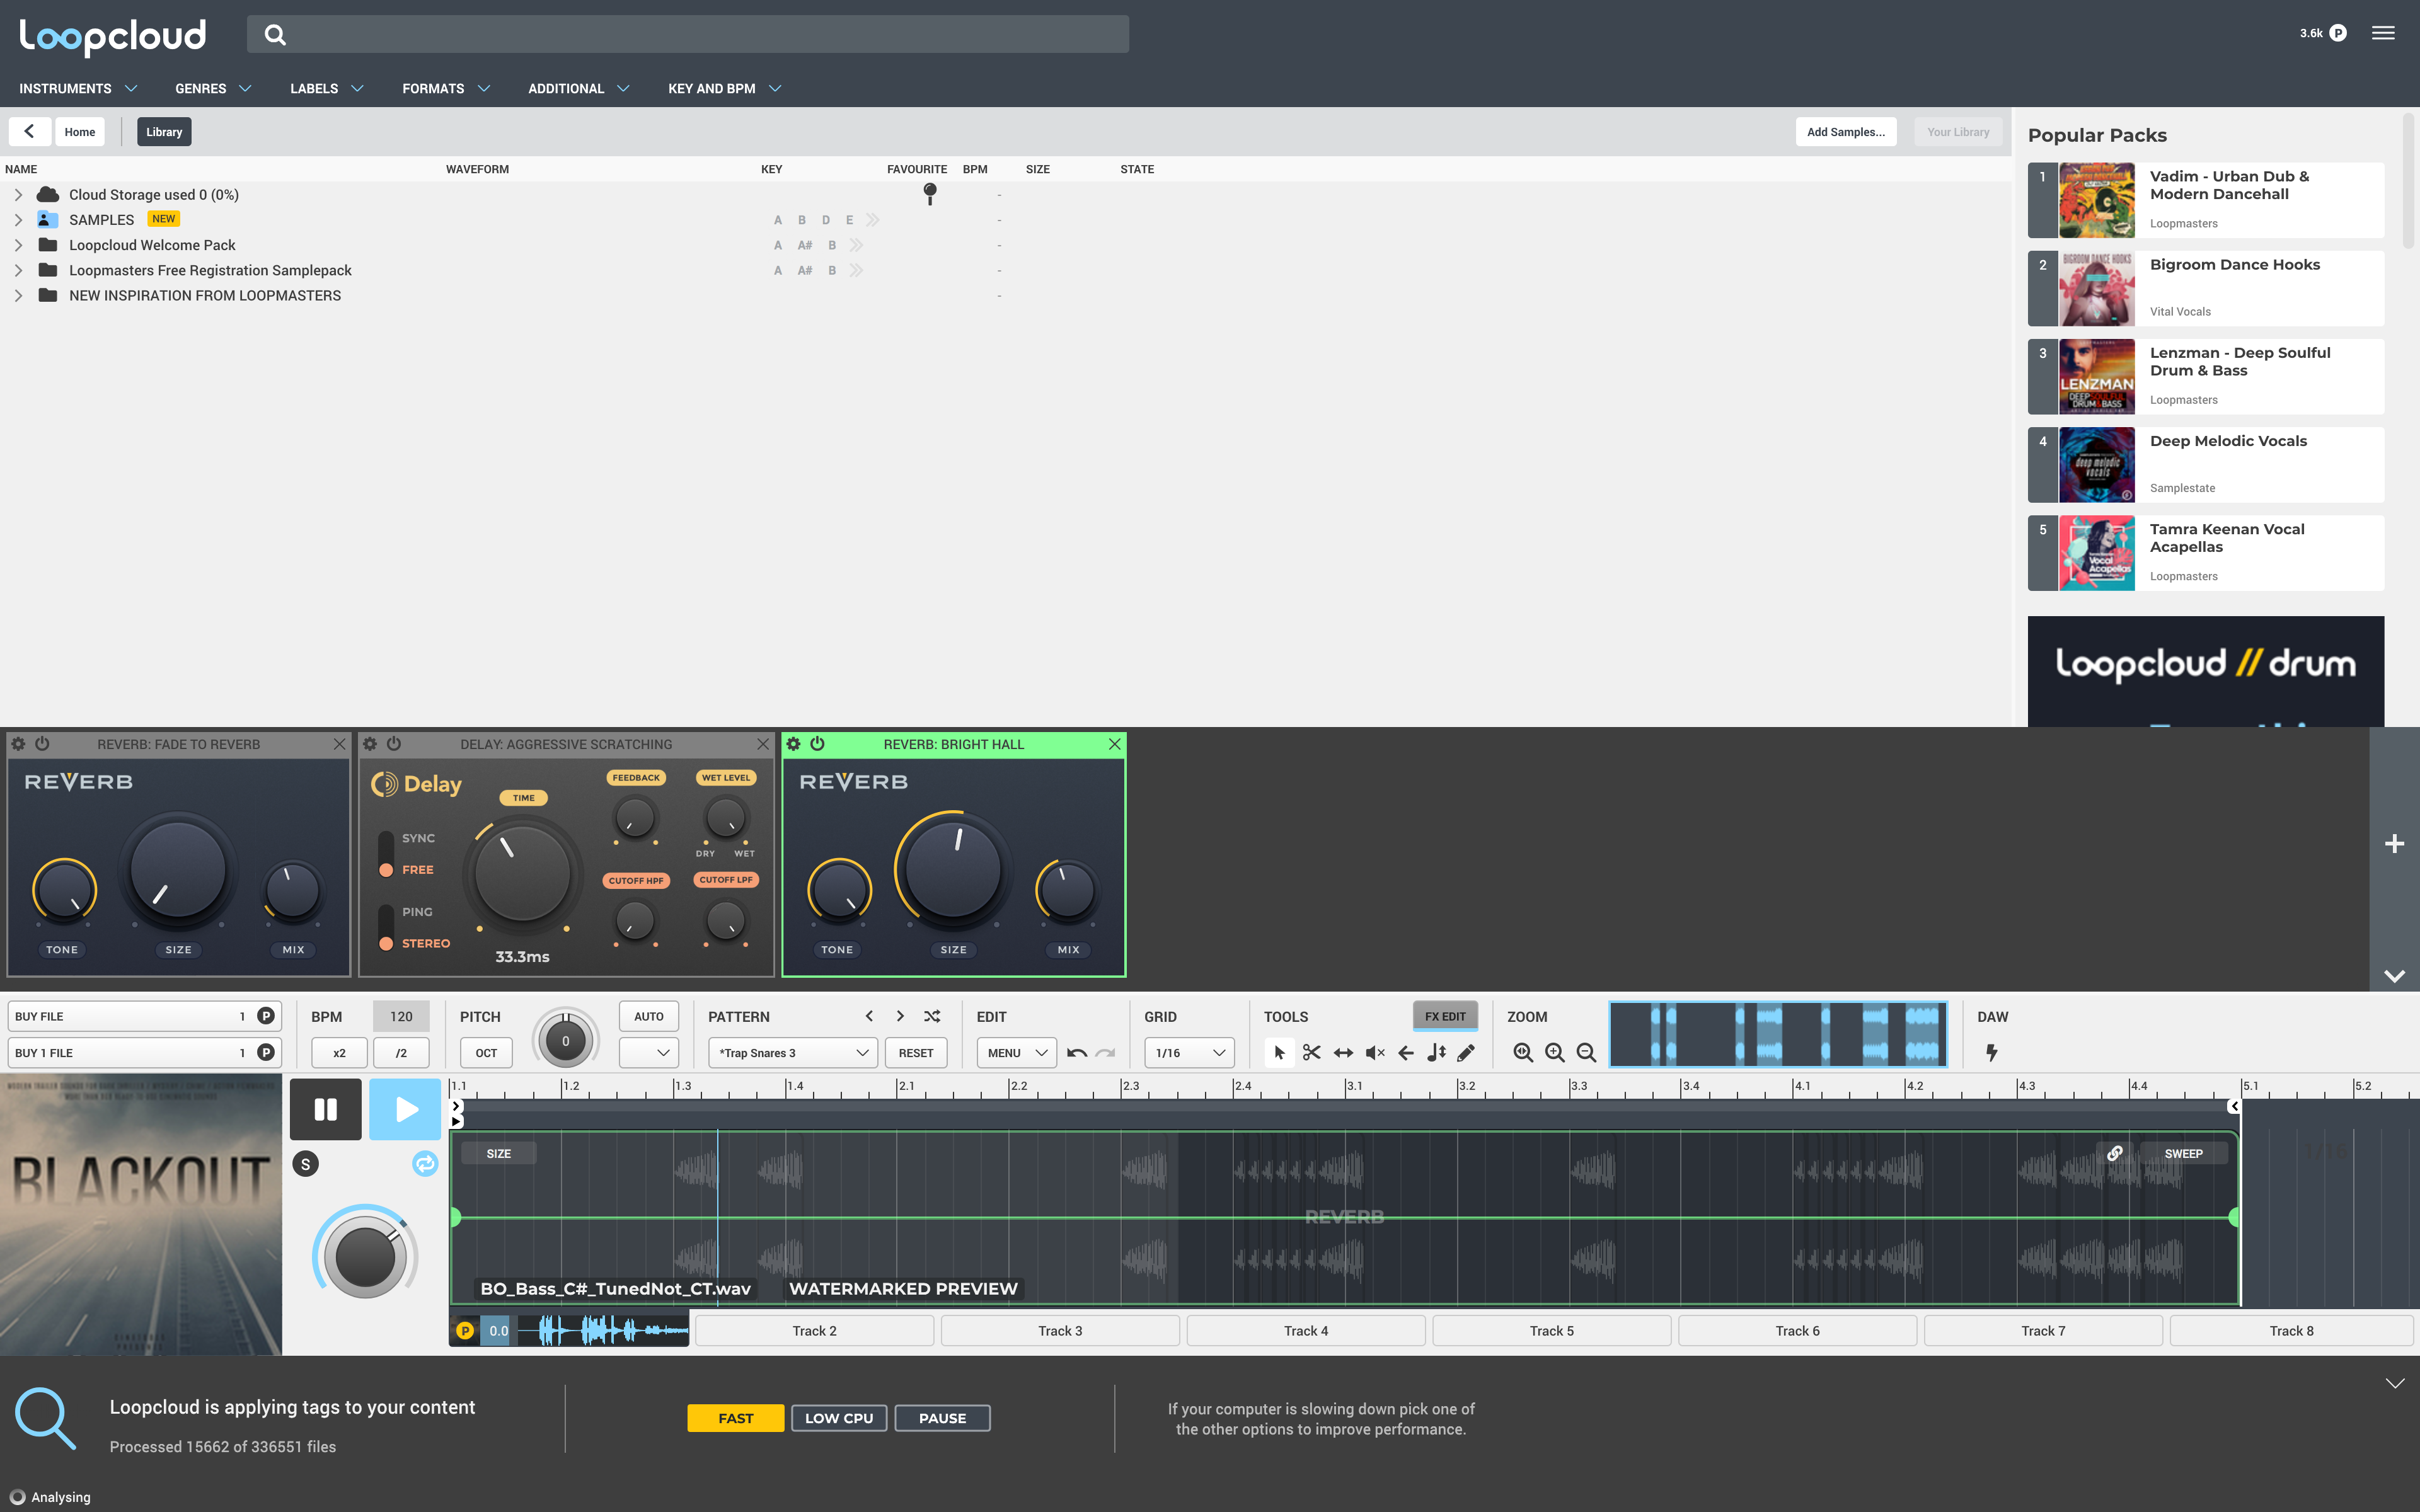Open the INSTRUMENTS filter menu

[x=78, y=88]
